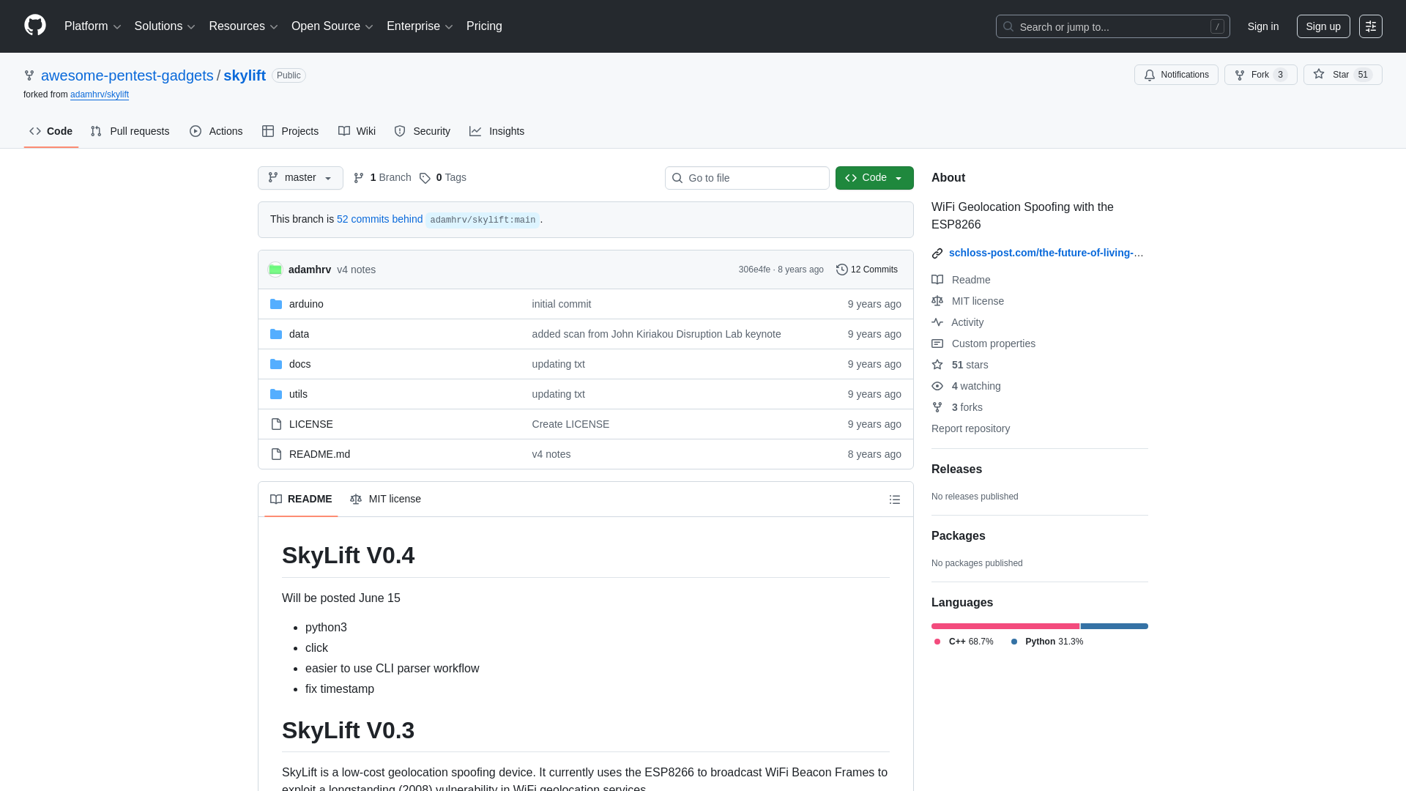Toggle the Watch/Notifications state
Image resolution: width=1406 pixels, height=791 pixels.
[x=1176, y=75]
